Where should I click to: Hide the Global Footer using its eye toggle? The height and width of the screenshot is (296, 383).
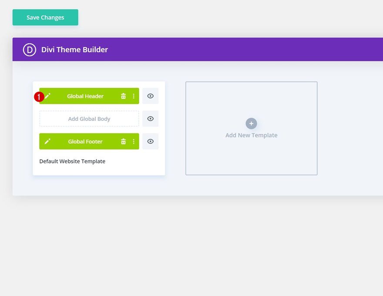pos(150,141)
